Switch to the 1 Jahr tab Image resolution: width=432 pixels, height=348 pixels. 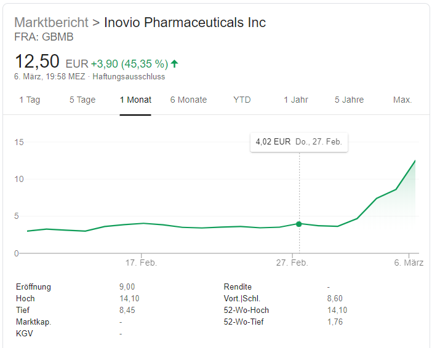coord(296,100)
